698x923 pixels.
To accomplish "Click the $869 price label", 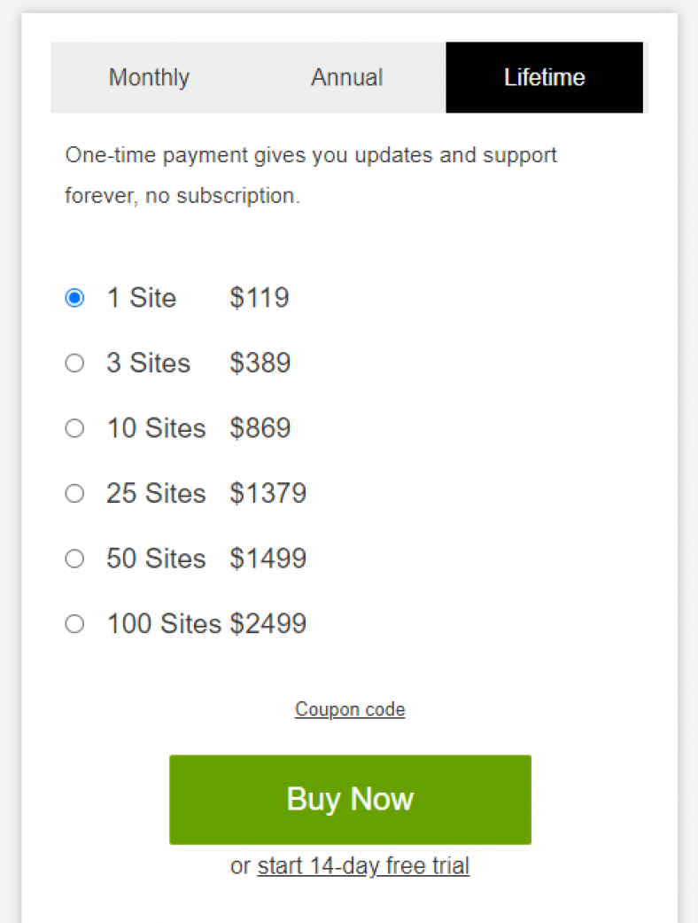I will coord(260,428).
